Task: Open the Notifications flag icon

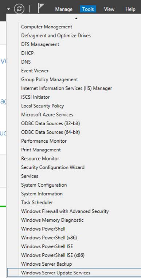Action: (x=41, y=8)
